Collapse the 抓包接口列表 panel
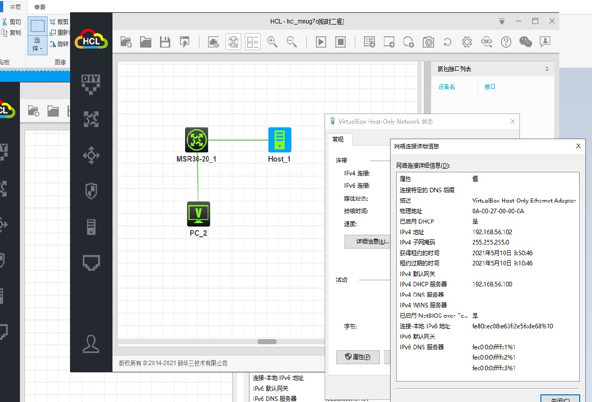592x402 pixels. pyautogui.click(x=547, y=69)
